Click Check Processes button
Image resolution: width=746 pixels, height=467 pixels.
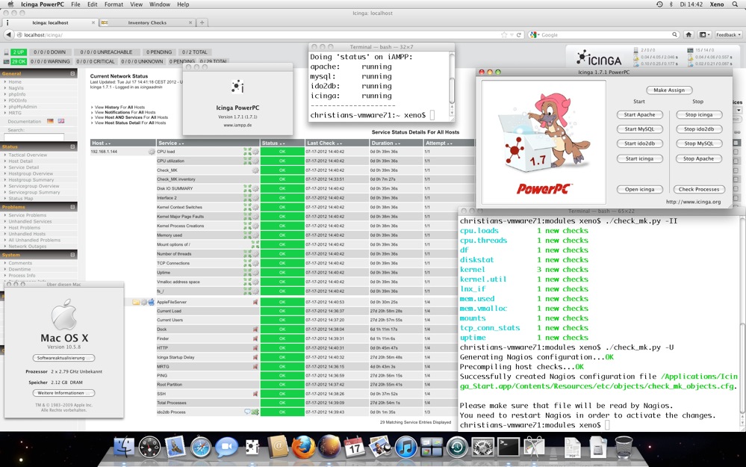[x=699, y=190]
